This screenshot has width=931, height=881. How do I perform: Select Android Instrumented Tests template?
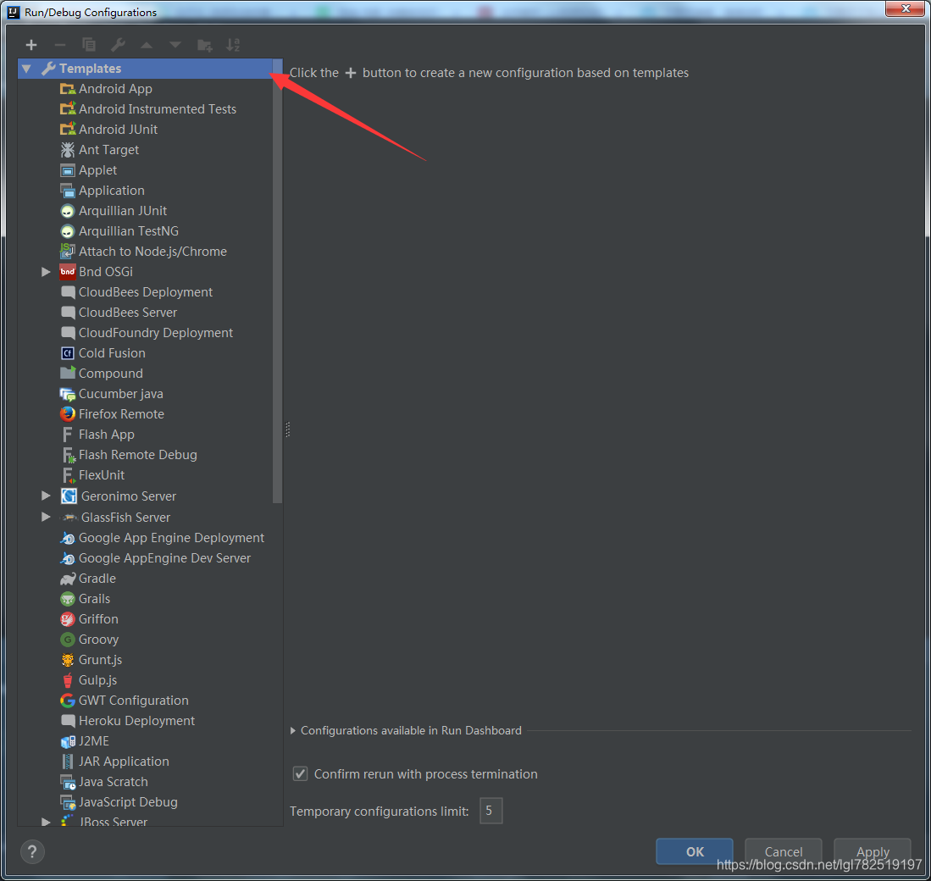pos(158,109)
